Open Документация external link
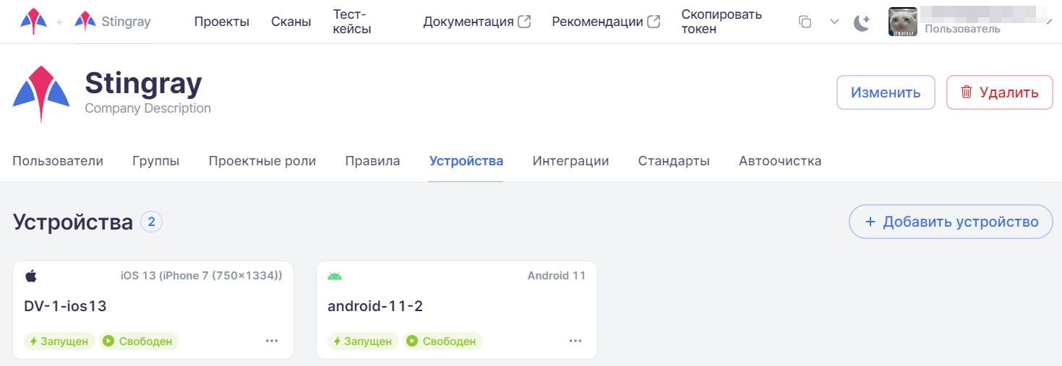1062x366 pixels. click(476, 22)
